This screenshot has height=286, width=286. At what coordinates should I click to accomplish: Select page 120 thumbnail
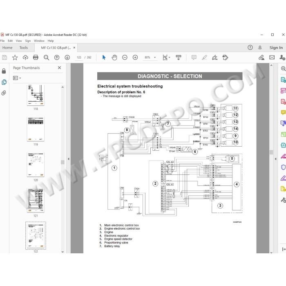click(36, 165)
